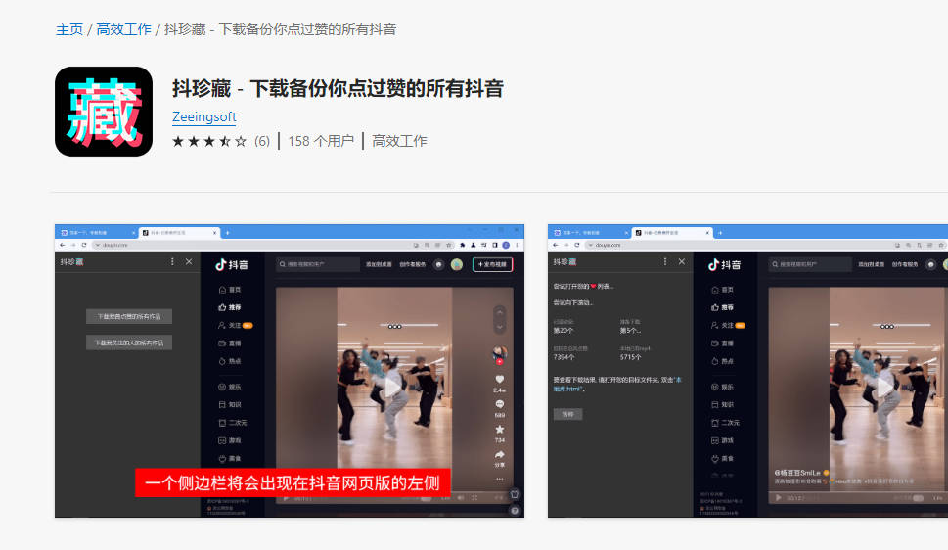This screenshot has width=948, height=550.
Task: Open the (6) reviews count
Action: pos(262,142)
